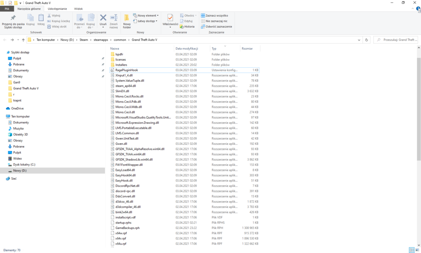421x253 pixels.
Task: Click the search box Przeszukaj
Action: [x=396, y=40]
